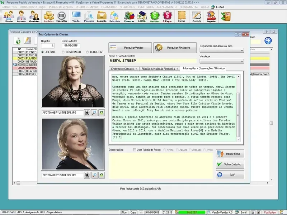Open the Clientes toolbar icon
The image size is (287, 215).
[9, 16]
